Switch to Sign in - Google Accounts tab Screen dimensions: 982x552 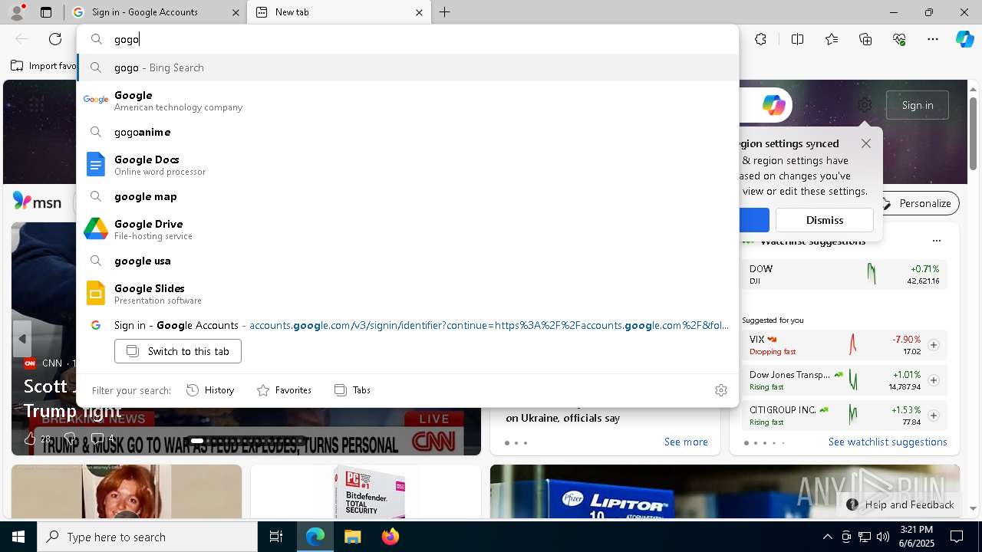(156, 12)
